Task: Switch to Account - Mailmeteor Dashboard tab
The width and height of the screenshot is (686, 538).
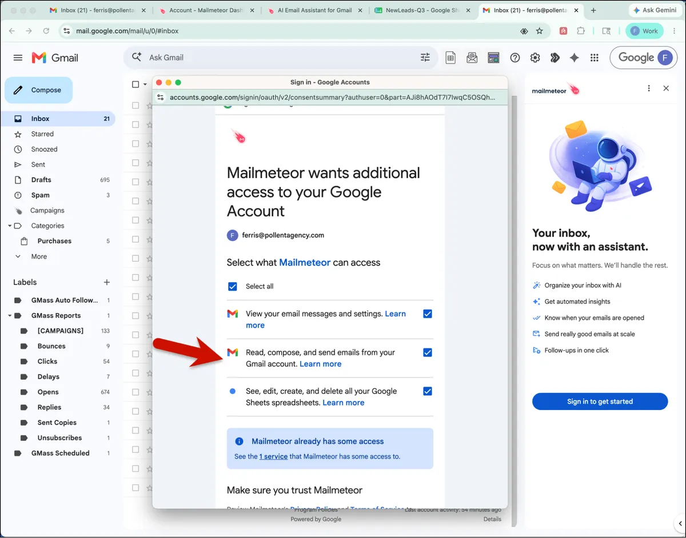Action: [x=206, y=10]
